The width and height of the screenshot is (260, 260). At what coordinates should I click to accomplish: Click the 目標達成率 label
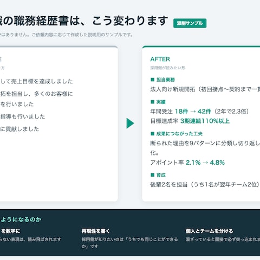point(164,121)
